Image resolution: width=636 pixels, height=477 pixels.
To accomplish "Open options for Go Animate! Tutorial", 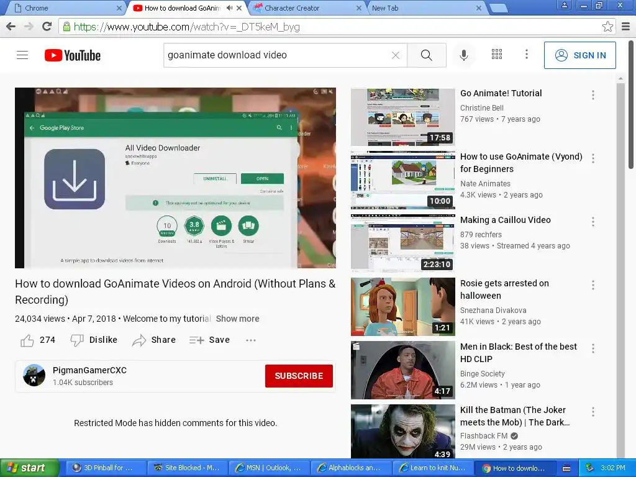I will pos(593,95).
